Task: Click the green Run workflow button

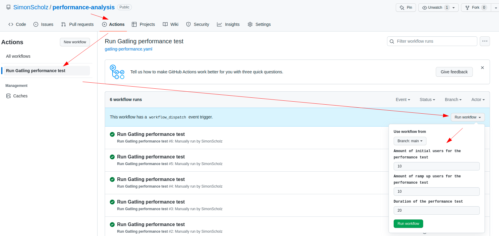Action: pyautogui.click(x=408, y=224)
